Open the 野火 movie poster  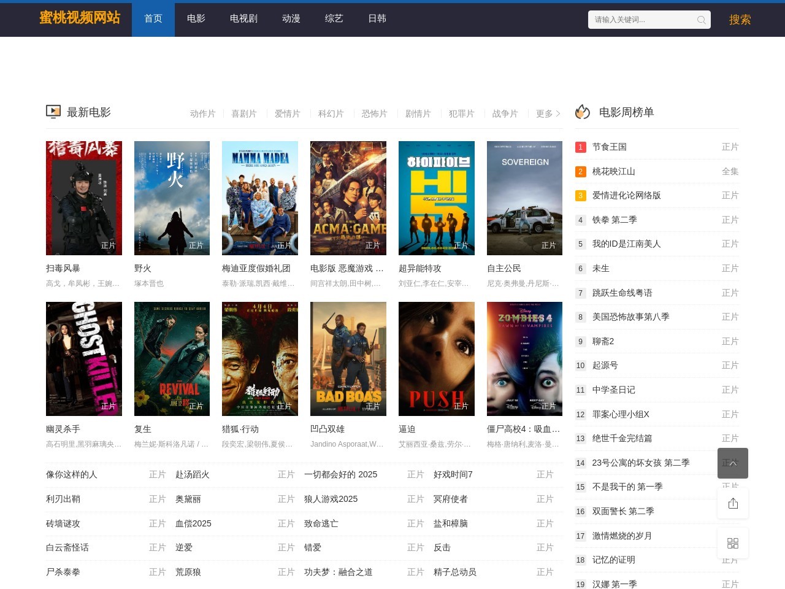tap(172, 198)
